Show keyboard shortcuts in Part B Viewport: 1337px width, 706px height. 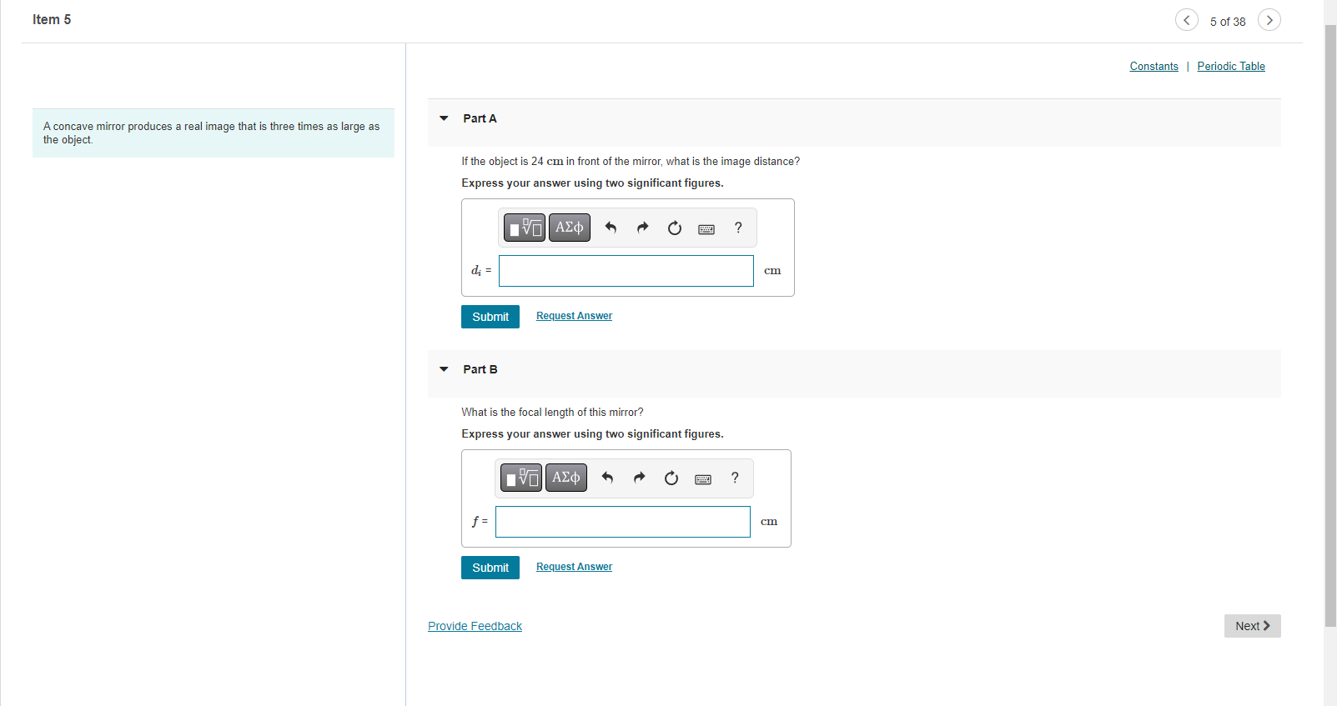703,479
